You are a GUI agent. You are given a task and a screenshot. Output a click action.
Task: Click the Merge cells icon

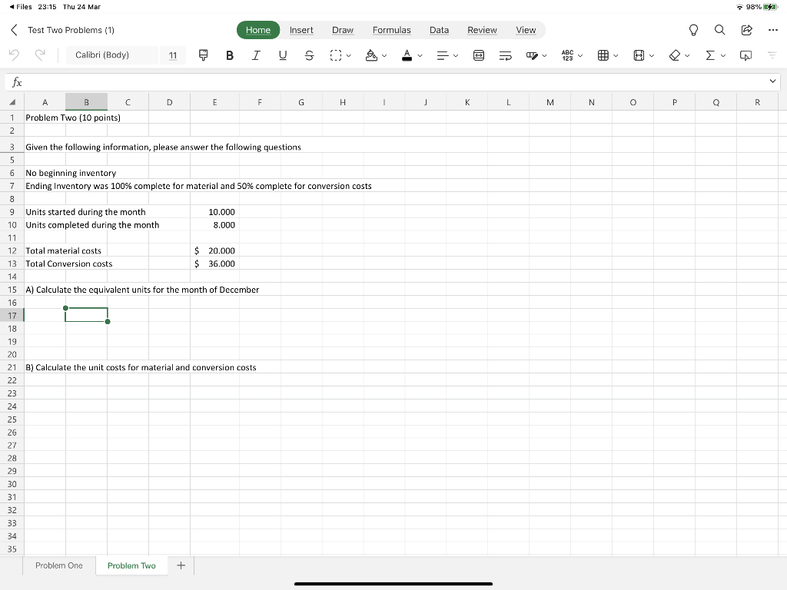point(479,55)
